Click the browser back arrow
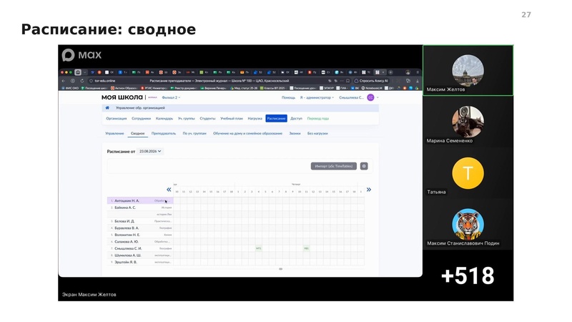 pyautogui.click(x=64, y=81)
